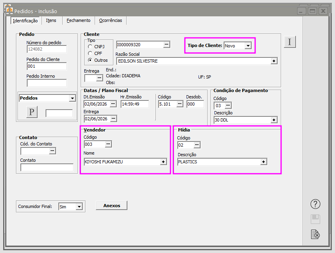The width and height of the screenshot is (335, 253).
Task: Open Entrega address lookup ellipsis in Cliente
Action: [x=99, y=78]
